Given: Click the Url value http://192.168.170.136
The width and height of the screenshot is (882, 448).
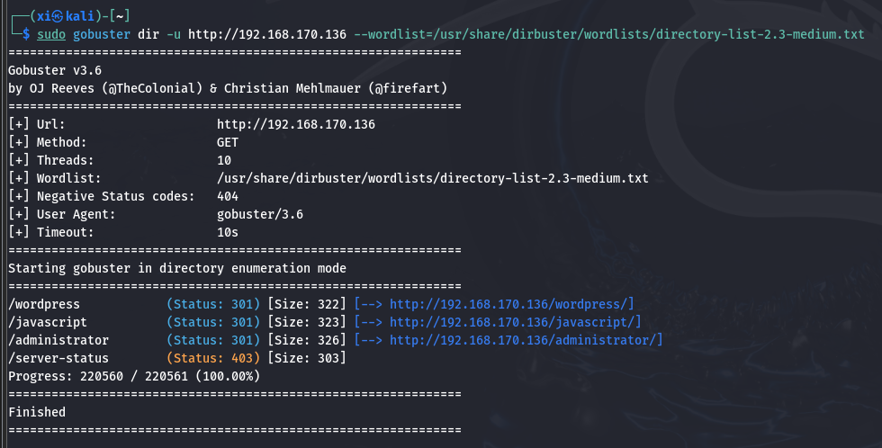Looking at the screenshot, I should click(x=296, y=124).
